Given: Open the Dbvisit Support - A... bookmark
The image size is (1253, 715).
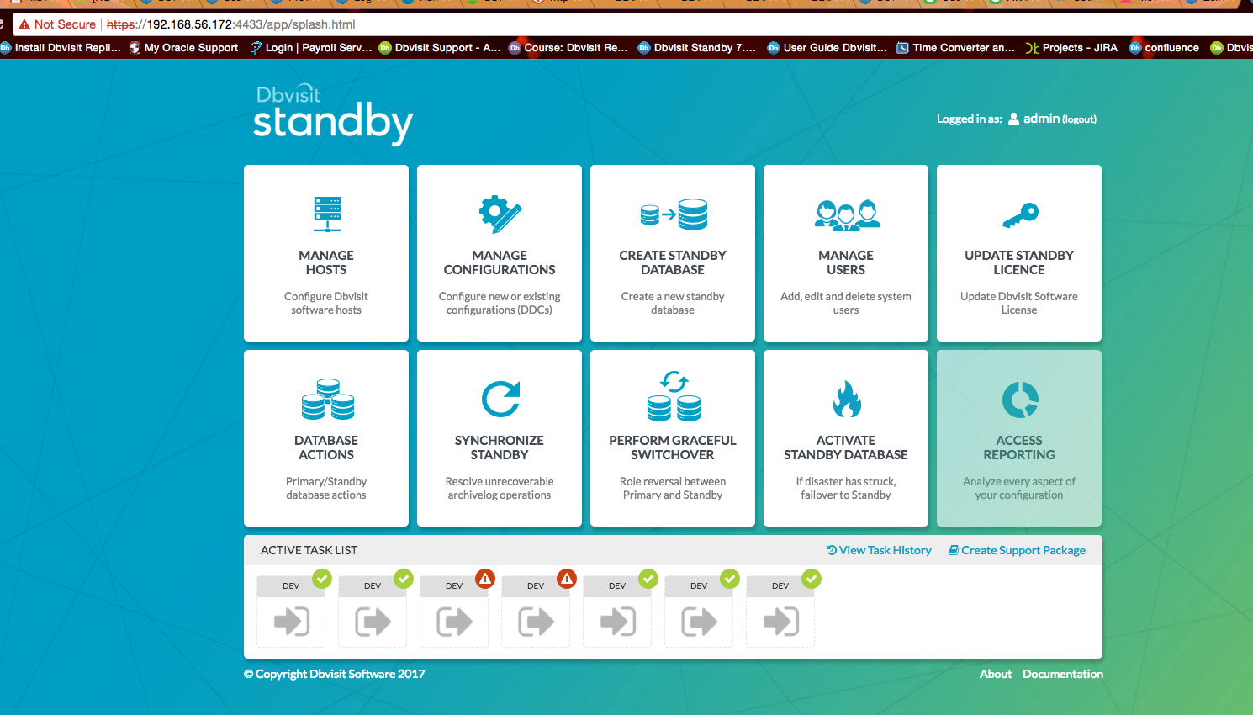Looking at the screenshot, I should (440, 48).
